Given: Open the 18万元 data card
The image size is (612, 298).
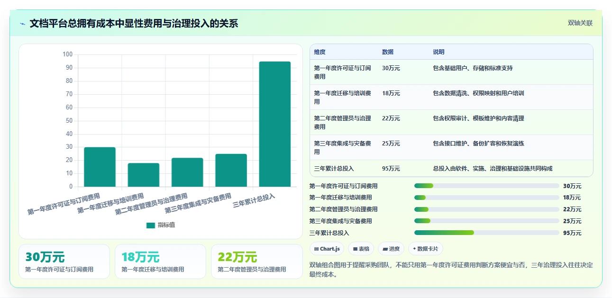Looking at the screenshot, I should point(160,262).
